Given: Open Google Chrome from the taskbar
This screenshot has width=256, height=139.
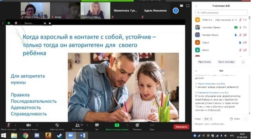Looking at the screenshot, I should click(x=25, y=135).
